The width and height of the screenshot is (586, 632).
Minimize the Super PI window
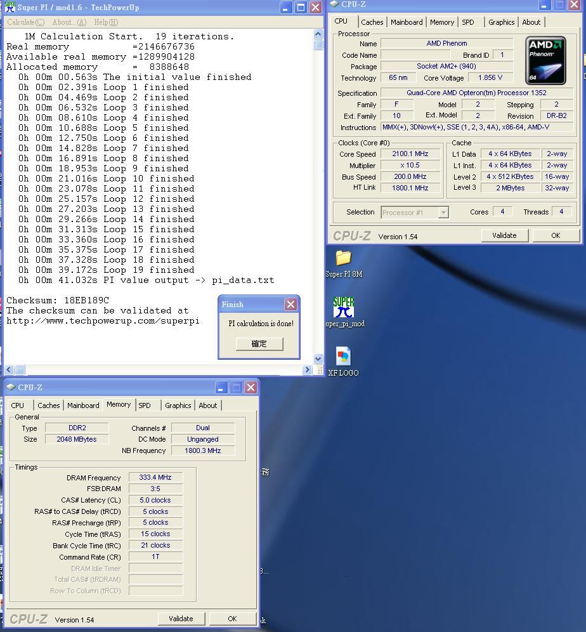[x=286, y=7]
